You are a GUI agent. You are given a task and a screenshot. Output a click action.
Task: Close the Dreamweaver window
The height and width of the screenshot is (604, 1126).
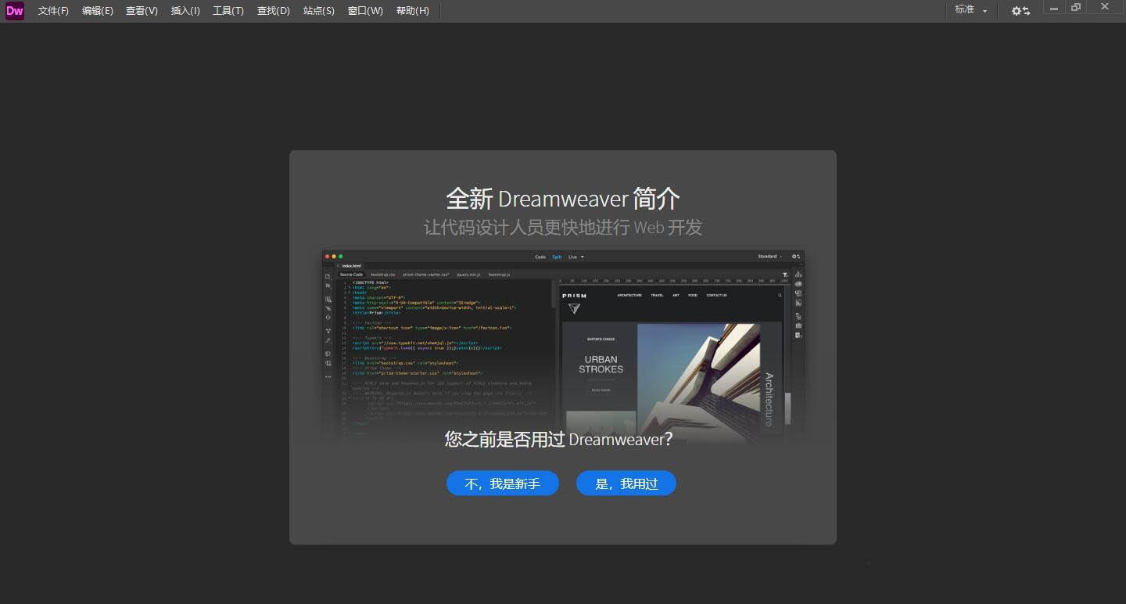(x=1105, y=7)
